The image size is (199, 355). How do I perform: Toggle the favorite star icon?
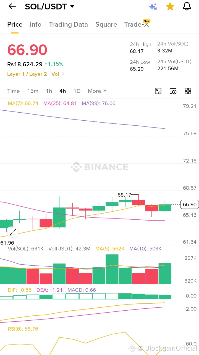click(x=170, y=6)
